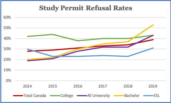
Task: Click the red Total Canada legend line
Action: coord(18,96)
